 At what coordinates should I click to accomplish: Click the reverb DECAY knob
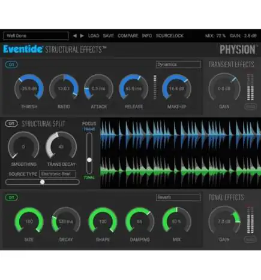(x=66, y=220)
